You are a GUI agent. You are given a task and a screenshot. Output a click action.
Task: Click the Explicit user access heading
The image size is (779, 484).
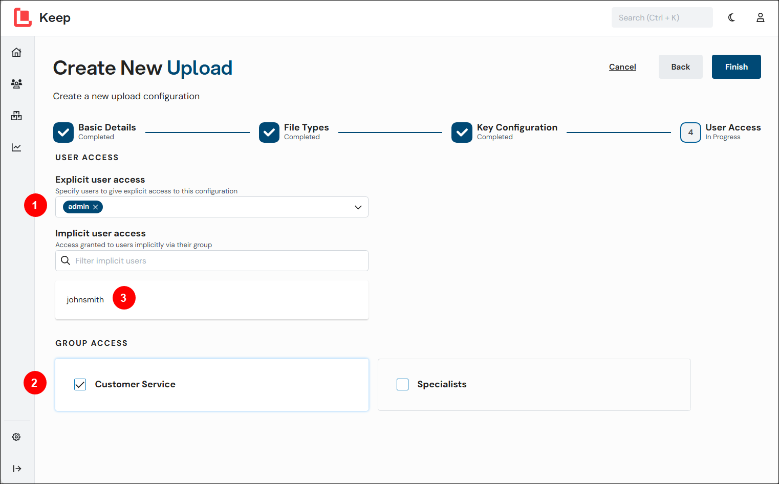[100, 180]
